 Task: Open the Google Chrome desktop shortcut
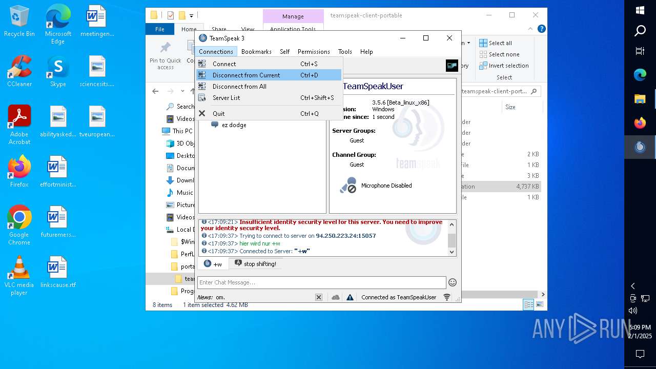click(x=19, y=225)
